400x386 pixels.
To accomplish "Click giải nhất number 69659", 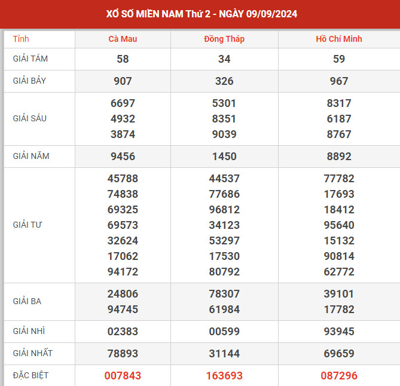I will (339, 354).
